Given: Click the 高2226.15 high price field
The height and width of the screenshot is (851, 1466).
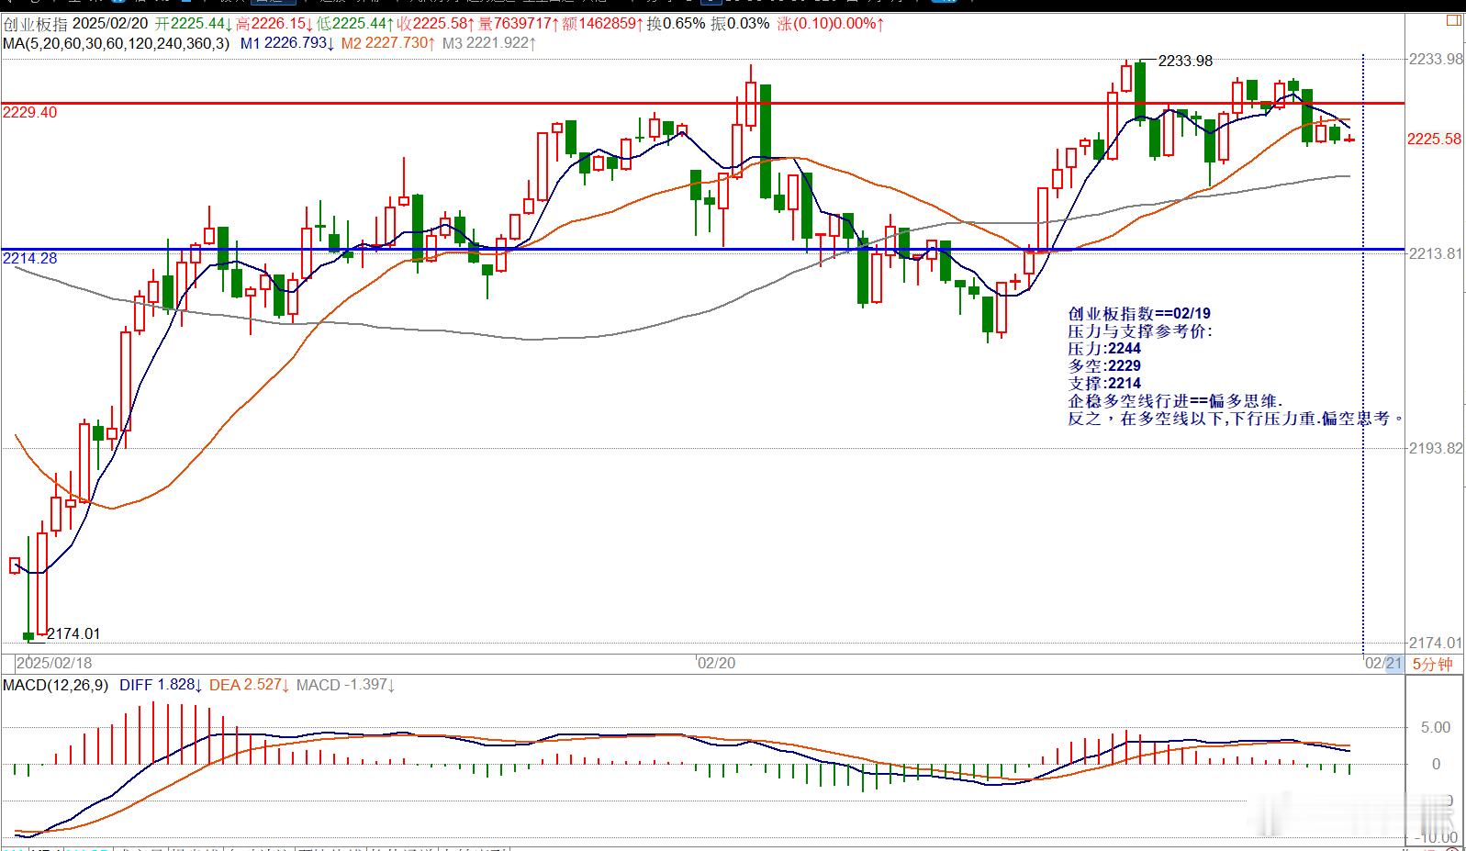Looking at the screenshot, I should pos(274,24).
